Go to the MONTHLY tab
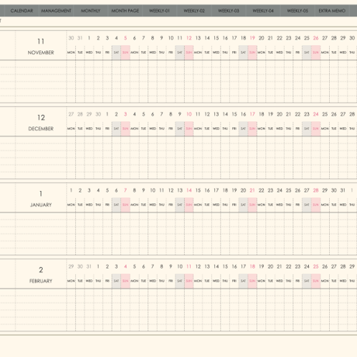Viewport: 357px width, 357px height. tap(91, 11)
